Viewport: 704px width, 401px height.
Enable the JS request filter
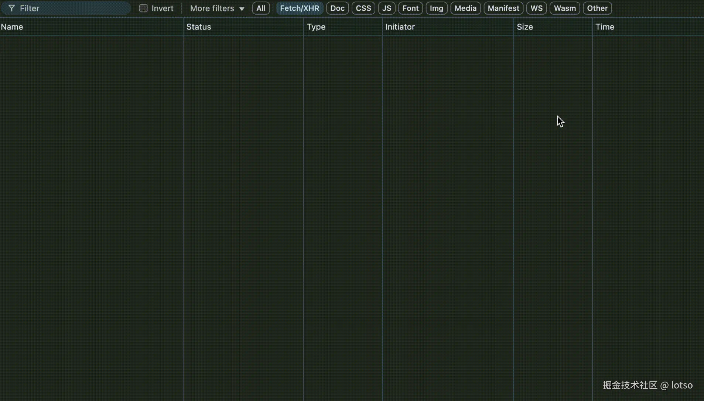click(x=386, y=8)
